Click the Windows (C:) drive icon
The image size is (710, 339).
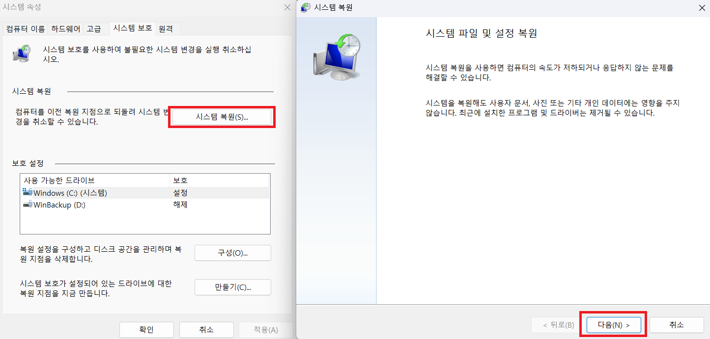(28, 192)
